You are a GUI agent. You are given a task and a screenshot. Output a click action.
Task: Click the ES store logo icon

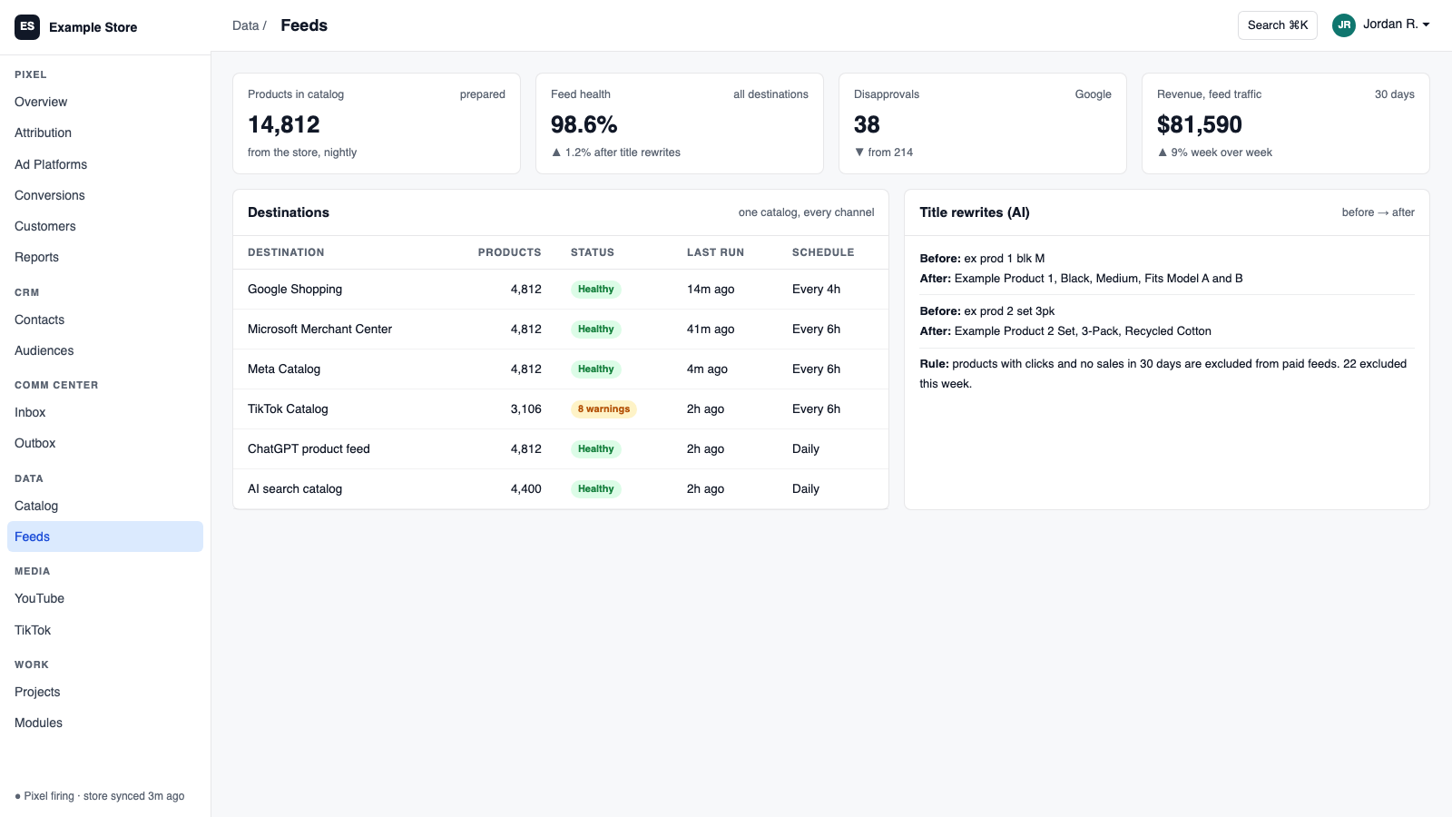(27, 26)
